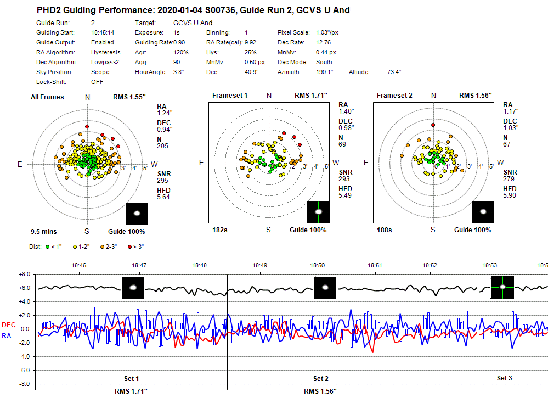Click the All Frames HFD value '5.64'
The height and width of the screenshot is (403, 548).
point(163,197)
